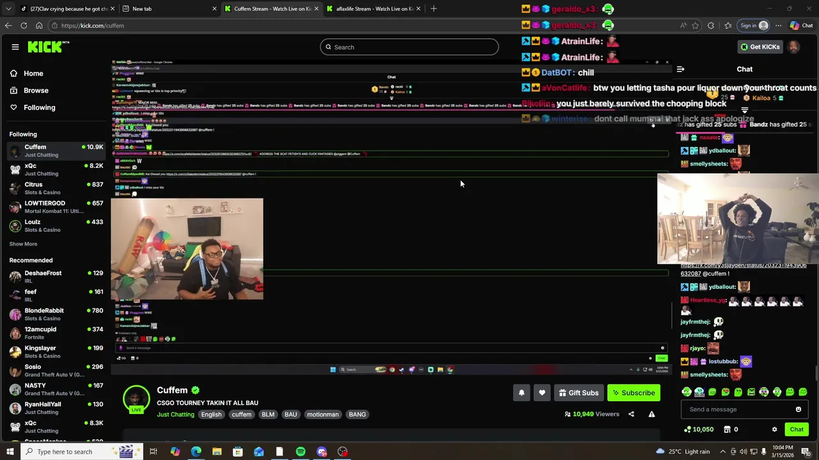The width and height of the screenshot is (819, 460).
Task: Open the recommended Kingslayer channel
Action: click(56, 351)
